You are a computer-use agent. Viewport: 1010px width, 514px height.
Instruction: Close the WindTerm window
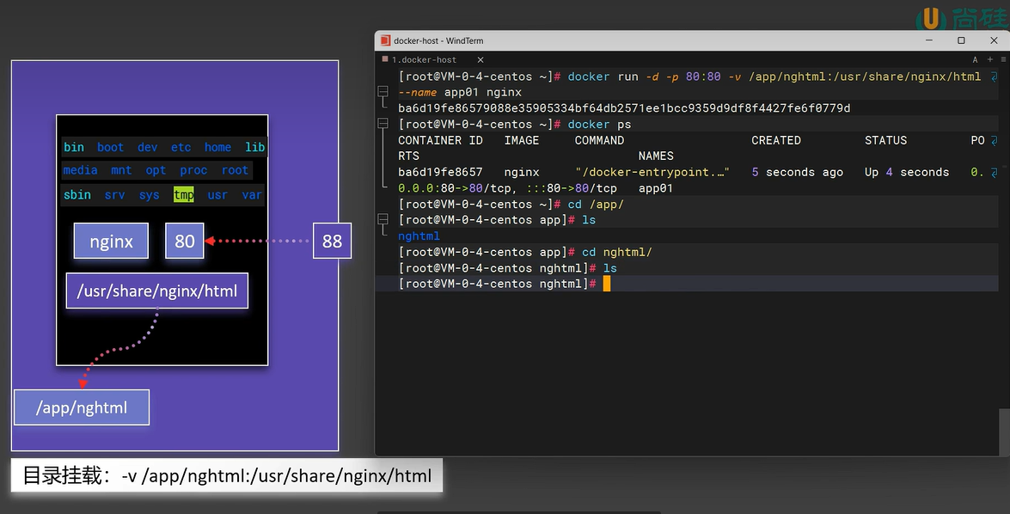tap(994, 40)
